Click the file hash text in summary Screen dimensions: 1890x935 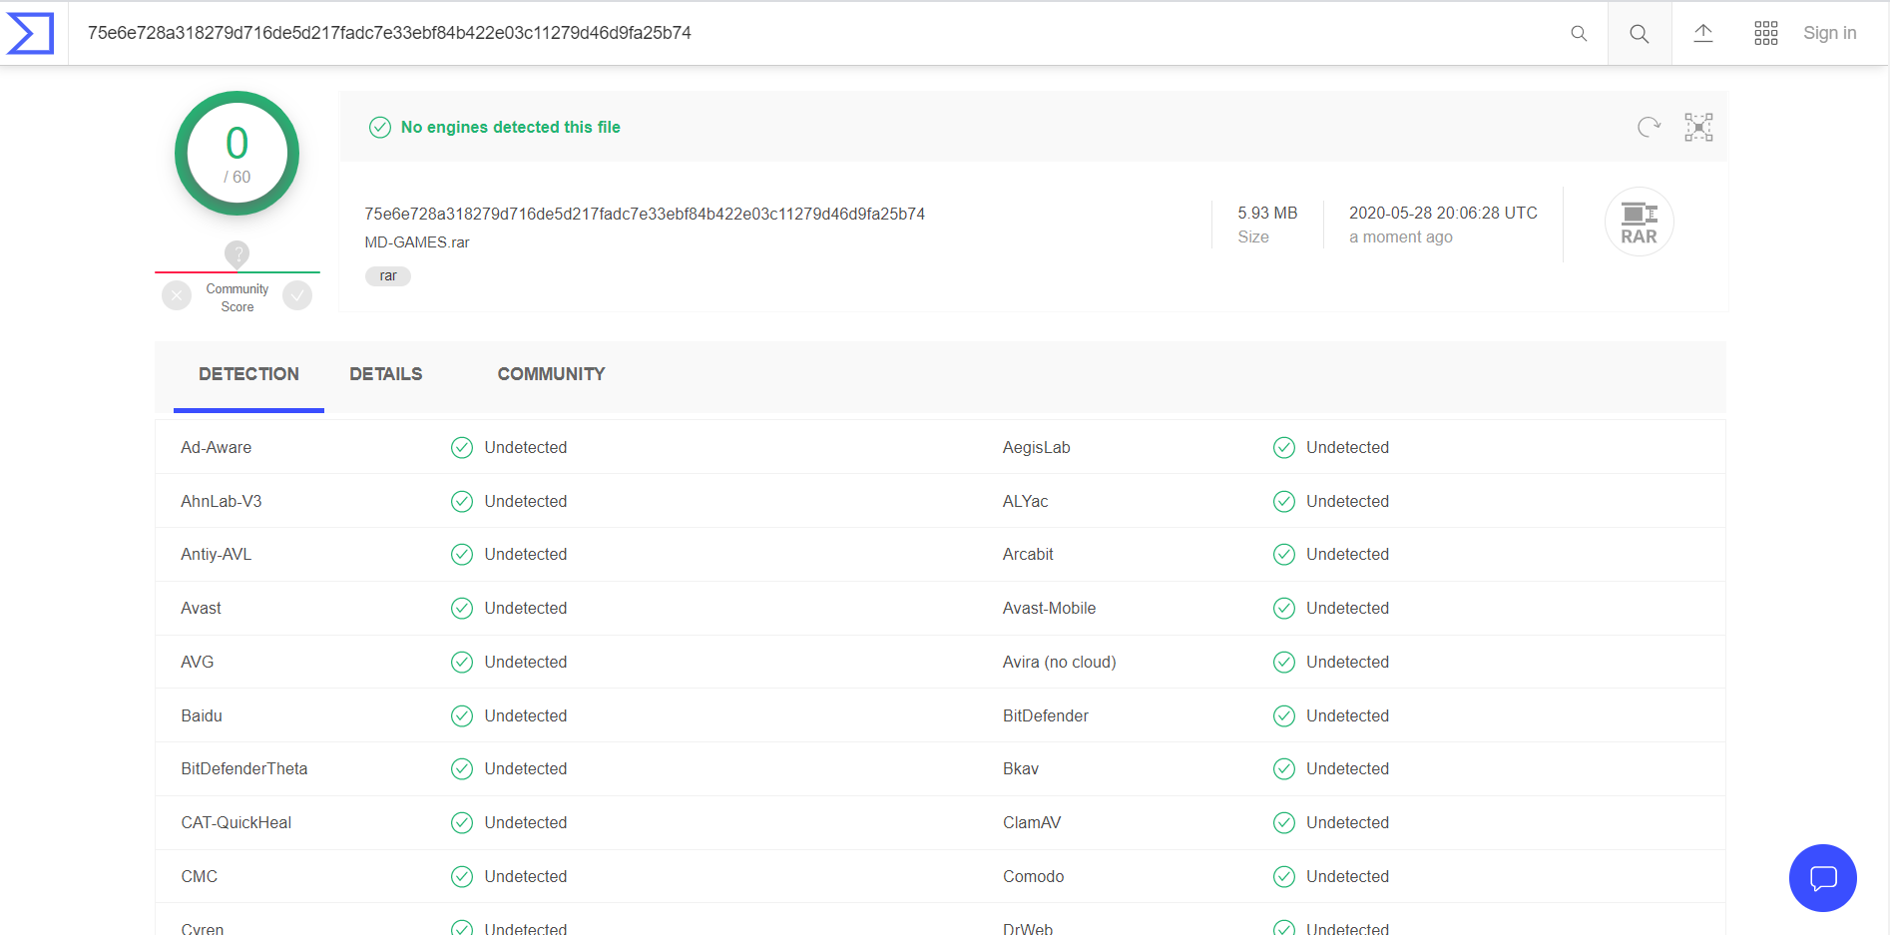645,214
